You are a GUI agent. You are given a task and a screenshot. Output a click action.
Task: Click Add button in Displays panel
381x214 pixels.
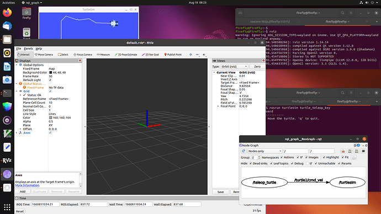[23, 191]
